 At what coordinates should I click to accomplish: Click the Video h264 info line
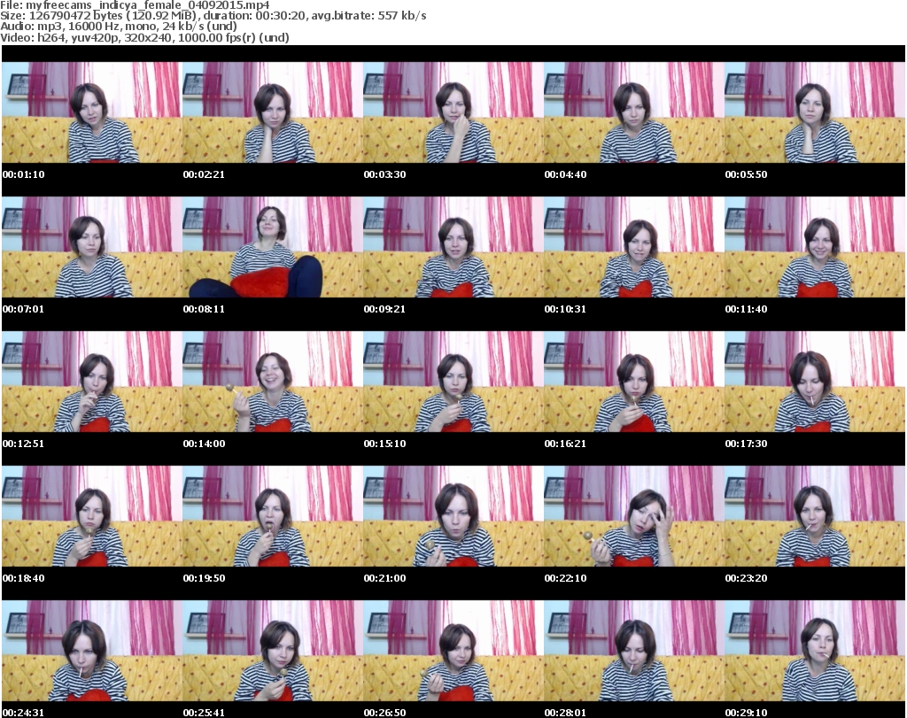point(144,37)
